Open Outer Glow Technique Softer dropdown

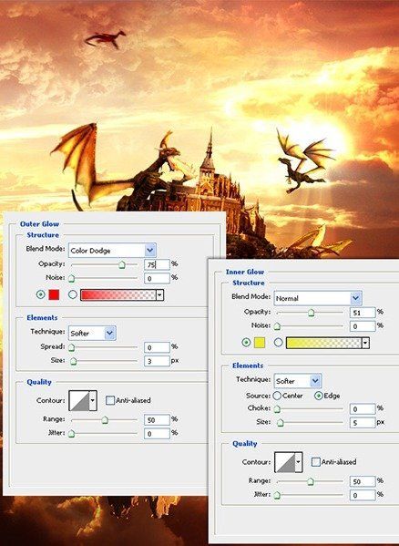(92, 334)
